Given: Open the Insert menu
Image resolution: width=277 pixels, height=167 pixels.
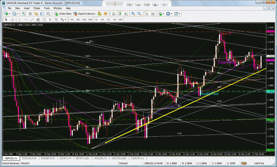Looking at the screenshot, I should tap(27, 8).
